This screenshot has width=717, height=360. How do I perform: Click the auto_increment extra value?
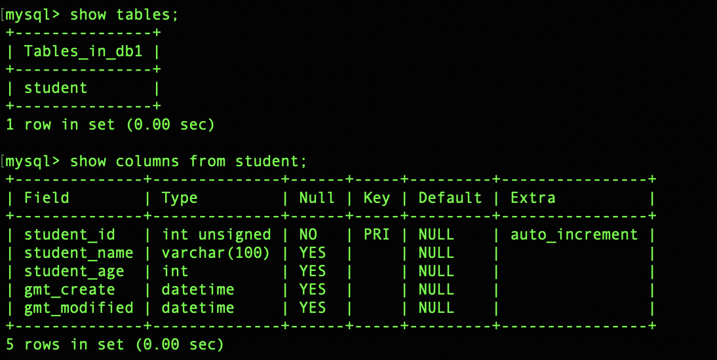click(x=574, y=234)
